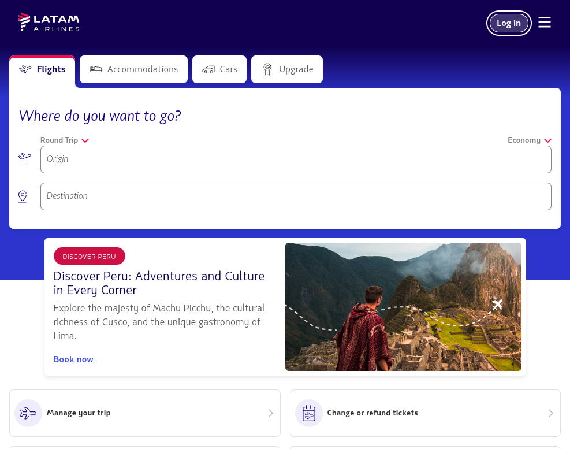Open the Manage your trip card
Viewport: 570px width, 449px height.
tap(145, 413)
